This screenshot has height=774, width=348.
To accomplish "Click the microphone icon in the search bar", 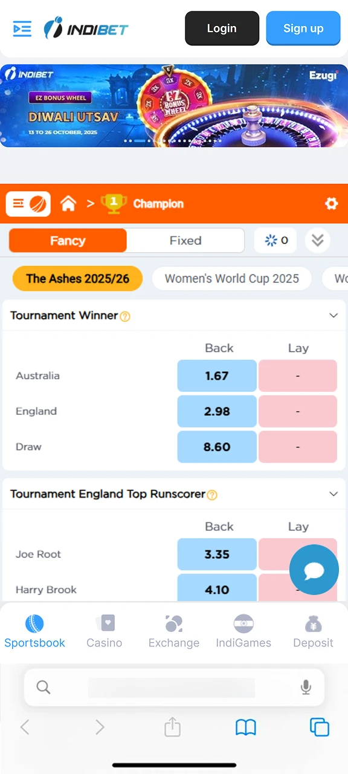I will [306, 687].
